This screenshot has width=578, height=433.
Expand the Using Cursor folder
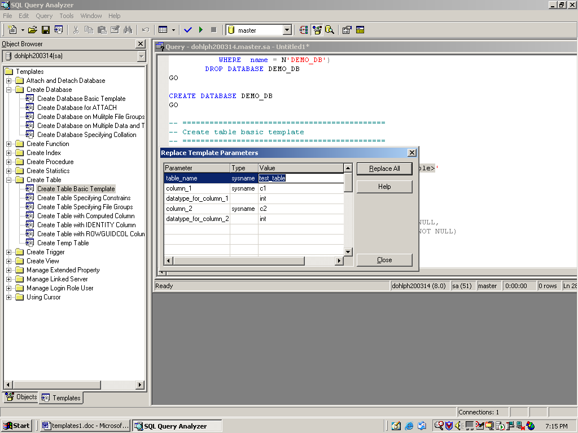[x=9, y=297]
